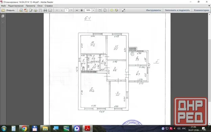Click the create PDF online toolbar icon
The image size is (211, 132).
coord(26,10)
